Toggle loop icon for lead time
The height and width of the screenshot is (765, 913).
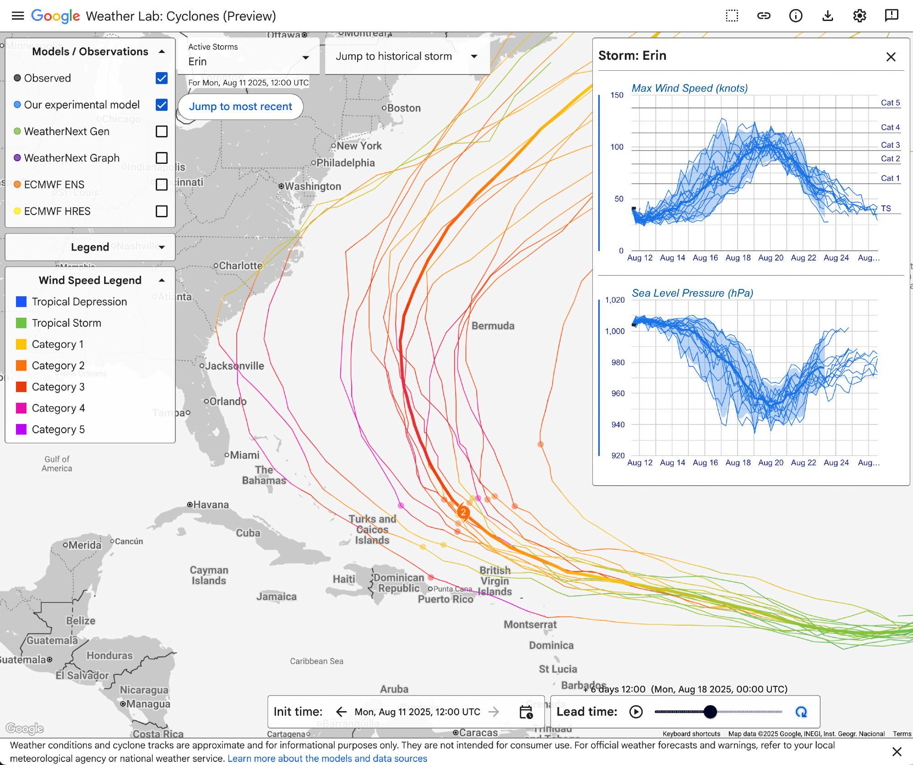tap(801, 712)
